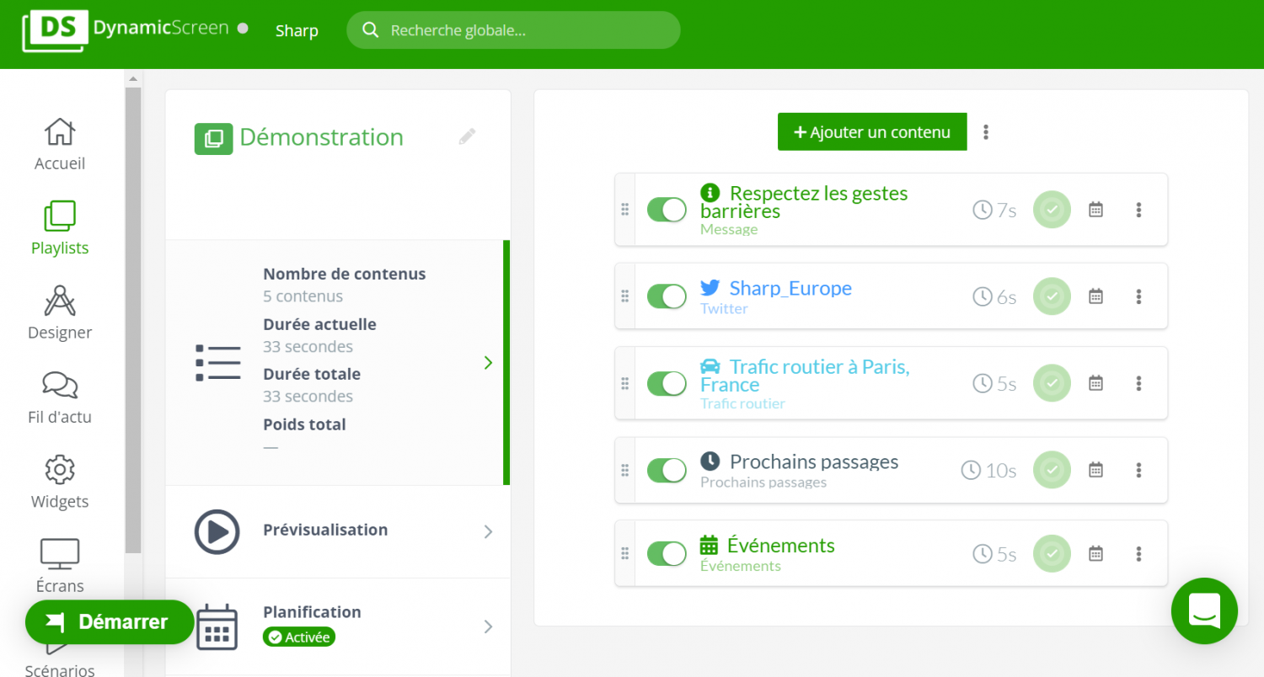Image resolution: width=1264 pixels, height=677 pixels.
Task: Expand the Nombre de contenus details panel
Action: pos(337,362)
